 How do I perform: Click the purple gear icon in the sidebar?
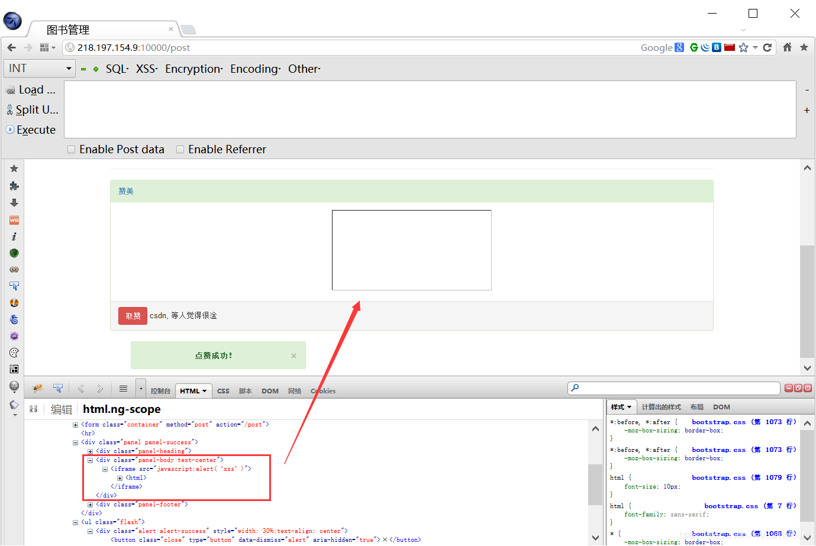tap(14, 336)
